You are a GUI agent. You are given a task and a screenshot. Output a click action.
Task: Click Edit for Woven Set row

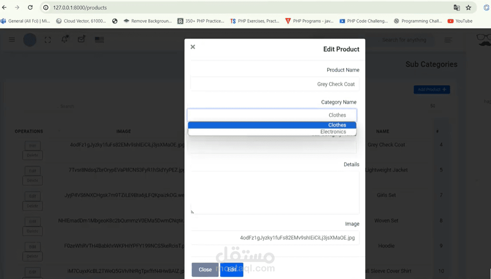pyautogui.click(x=33, y=221)
